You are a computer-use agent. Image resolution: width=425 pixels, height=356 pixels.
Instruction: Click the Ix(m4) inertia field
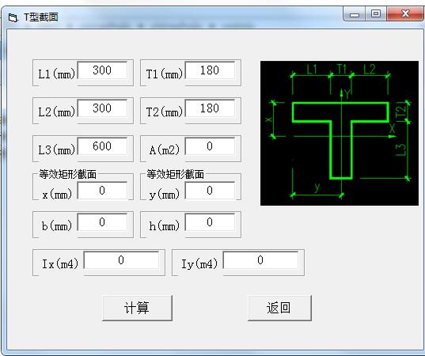point(121,260)
